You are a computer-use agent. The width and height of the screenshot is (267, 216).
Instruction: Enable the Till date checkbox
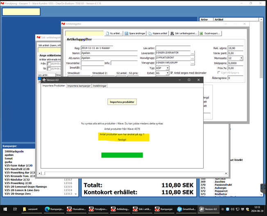coord(49,69)
